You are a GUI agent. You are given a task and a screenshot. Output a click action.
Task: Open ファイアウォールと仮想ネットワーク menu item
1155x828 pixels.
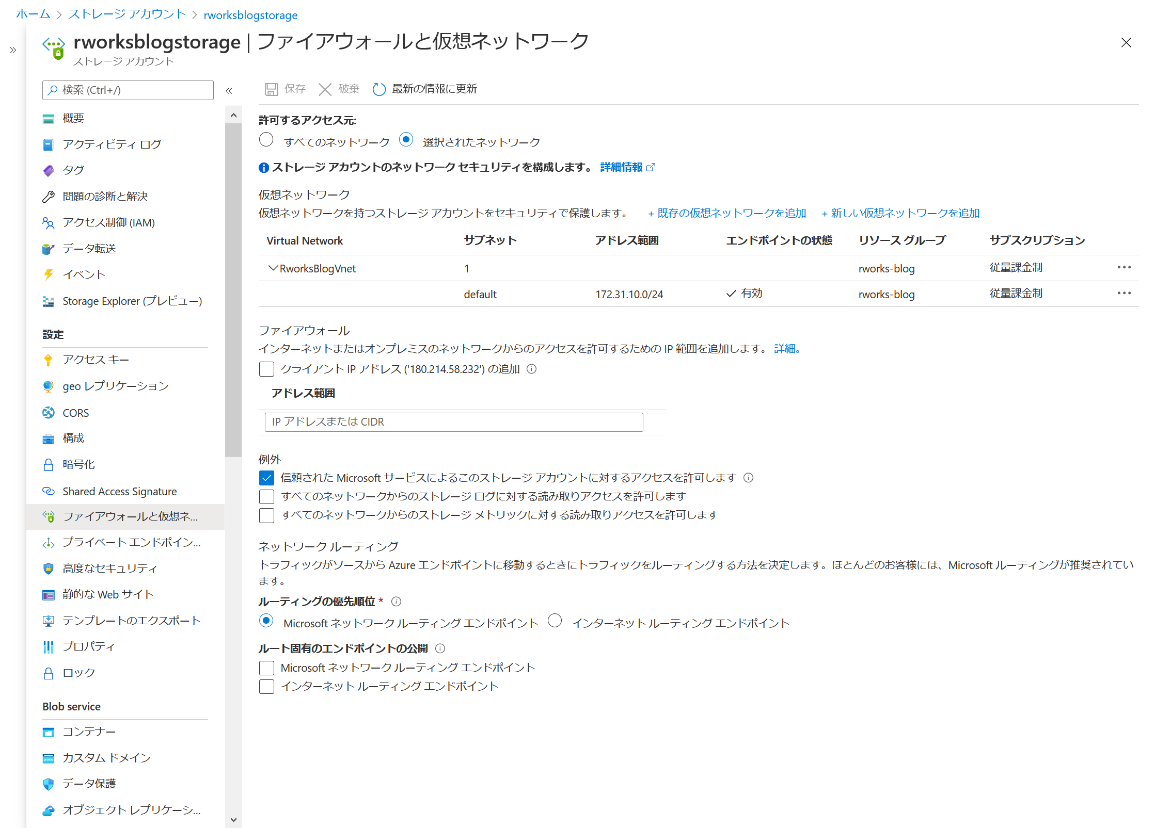[125, 516]
